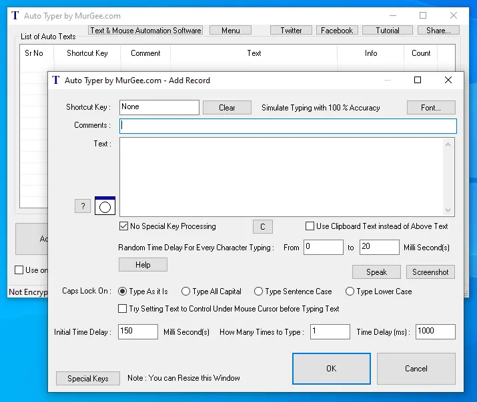
Task: Open the Menu button in main window
Action: click(231, 31)
